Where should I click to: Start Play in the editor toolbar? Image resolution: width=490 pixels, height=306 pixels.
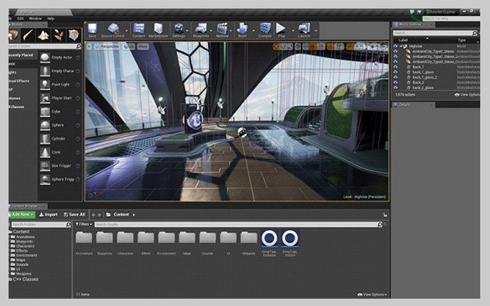coord(281,30)
